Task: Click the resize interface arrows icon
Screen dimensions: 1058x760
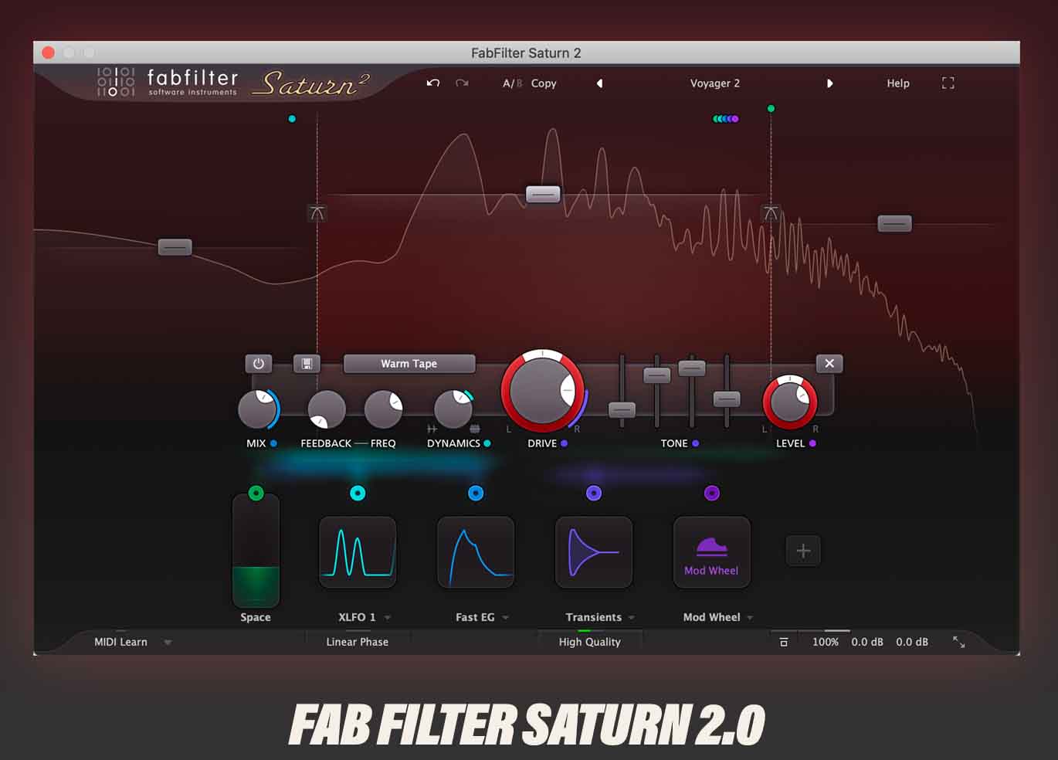Action: (959, 642)
